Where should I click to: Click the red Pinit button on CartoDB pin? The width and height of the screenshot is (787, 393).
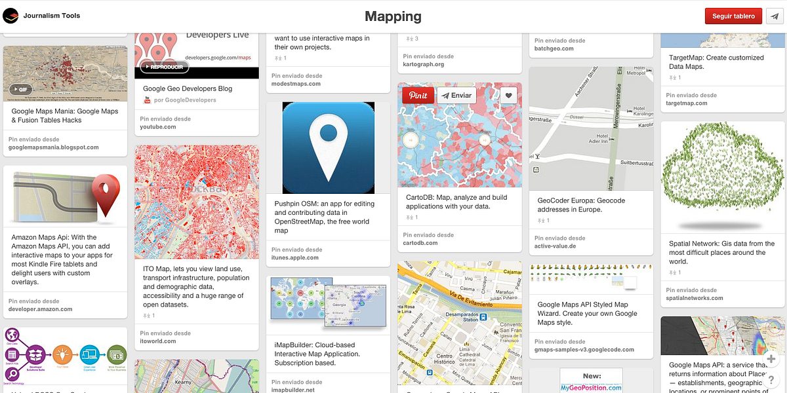(x=418, y=95)
